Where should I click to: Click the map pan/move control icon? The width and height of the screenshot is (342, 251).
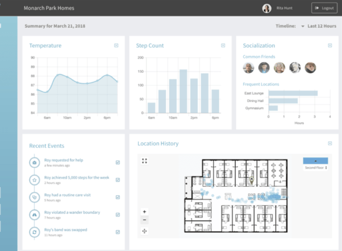(145, 231)
